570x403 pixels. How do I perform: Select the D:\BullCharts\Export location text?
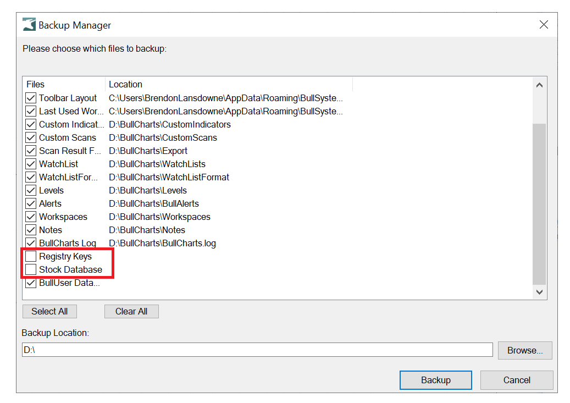coord(148,151)
